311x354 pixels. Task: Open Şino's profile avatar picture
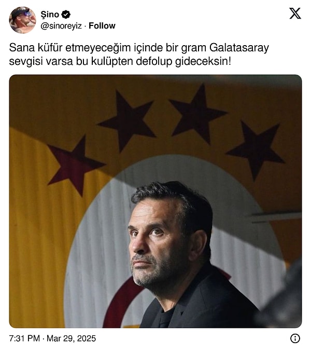(23, 20)
